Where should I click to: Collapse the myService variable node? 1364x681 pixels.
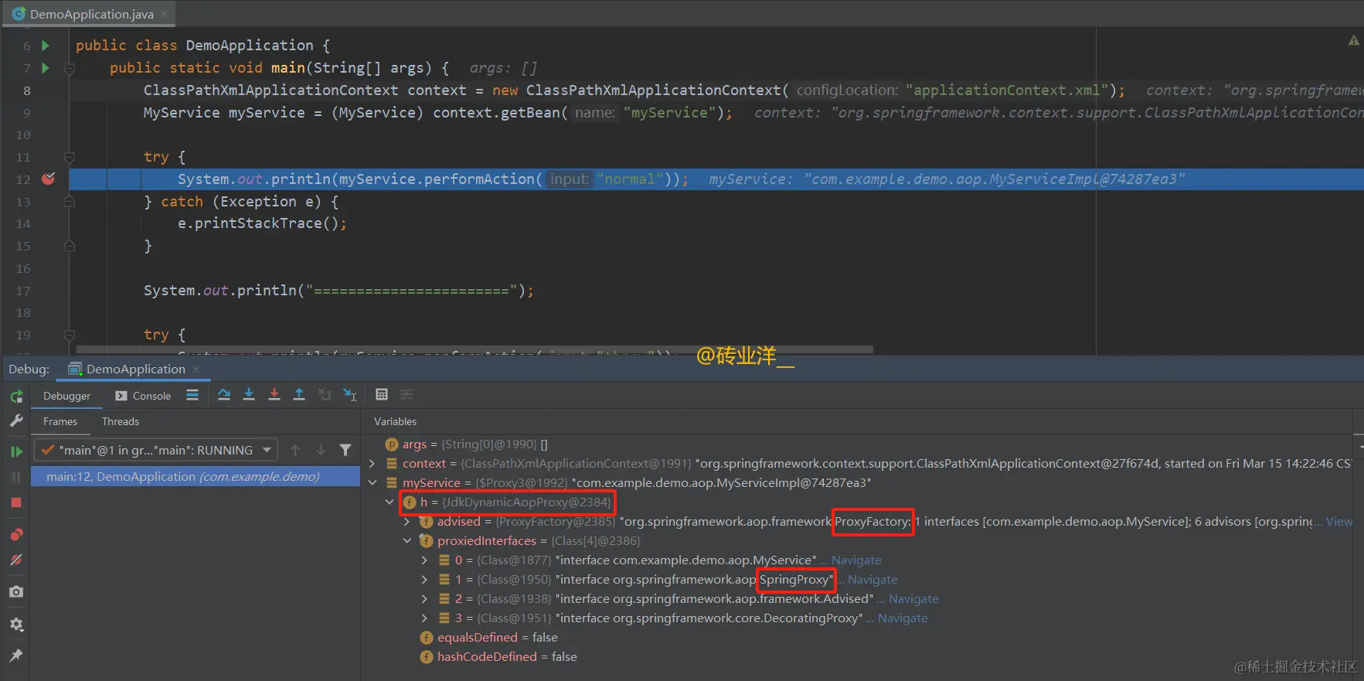372,483
